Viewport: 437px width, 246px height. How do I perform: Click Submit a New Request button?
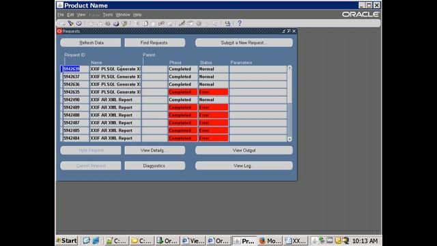click(244, 42)
